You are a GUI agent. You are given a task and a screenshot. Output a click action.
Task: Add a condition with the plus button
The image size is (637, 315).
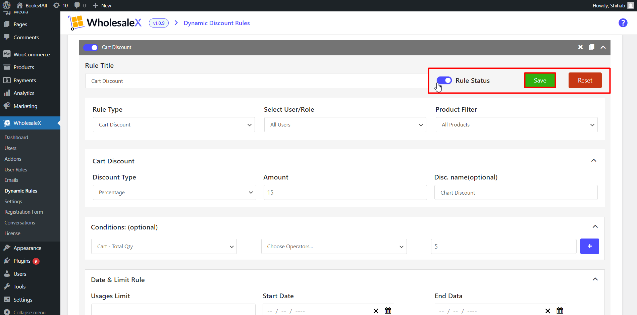[590, 247]
